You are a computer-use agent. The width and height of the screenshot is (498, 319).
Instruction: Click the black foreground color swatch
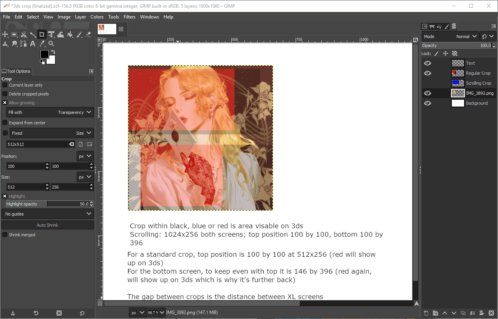[44, 54]
